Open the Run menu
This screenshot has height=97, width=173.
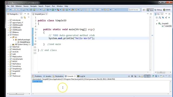(x=54, y=6)
